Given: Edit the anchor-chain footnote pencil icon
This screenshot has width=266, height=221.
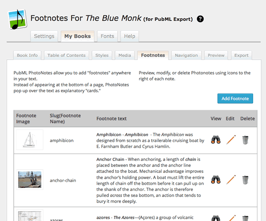Looking at the screenshot, I should click(x=231, y=180).
